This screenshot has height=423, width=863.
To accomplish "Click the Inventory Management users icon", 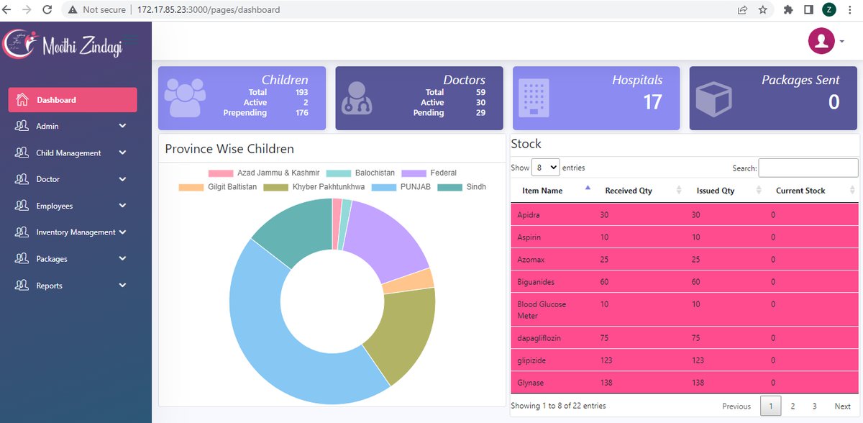I will (x=22, y=232).
